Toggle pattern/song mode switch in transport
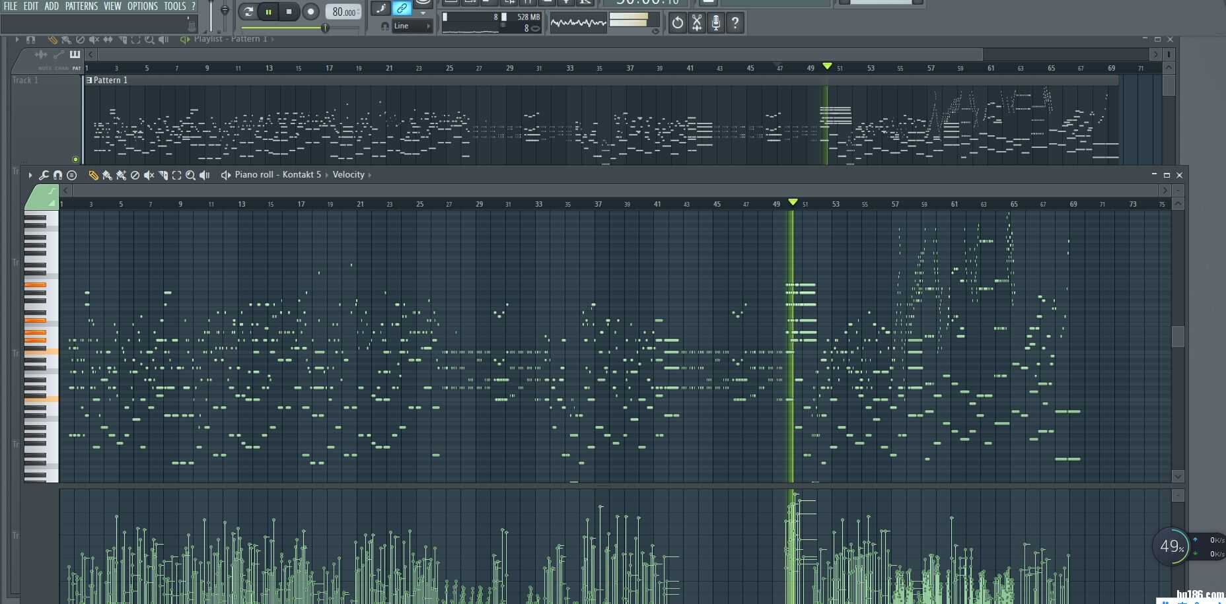 click(x=248, y=11)
